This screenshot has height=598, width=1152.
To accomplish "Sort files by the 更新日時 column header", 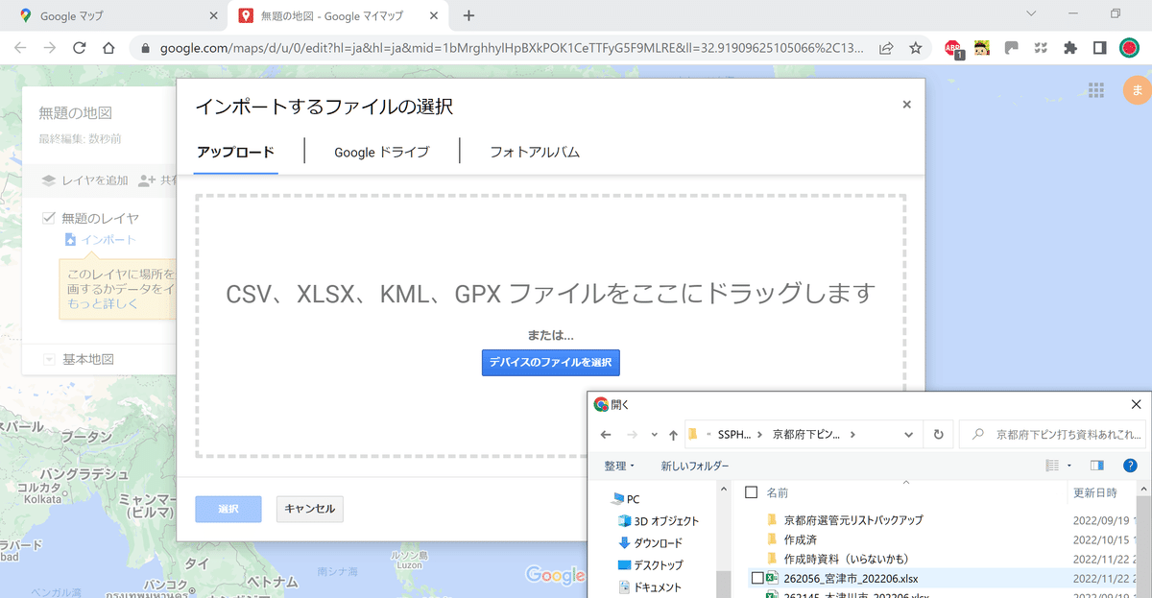I will [x=1094, y=492].
